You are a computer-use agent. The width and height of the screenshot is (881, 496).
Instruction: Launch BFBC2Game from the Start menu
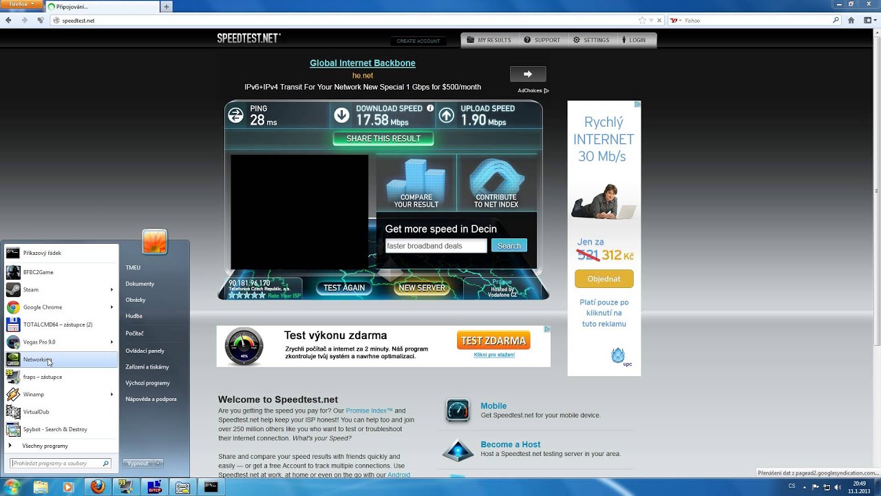(61, 272)
